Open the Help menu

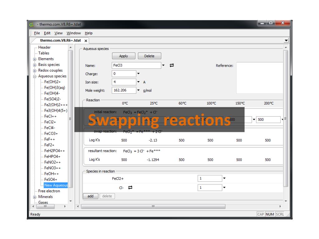[88, 33]
